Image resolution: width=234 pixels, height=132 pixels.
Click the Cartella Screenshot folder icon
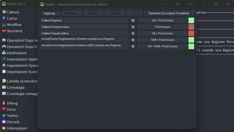(x=4, y=81)
